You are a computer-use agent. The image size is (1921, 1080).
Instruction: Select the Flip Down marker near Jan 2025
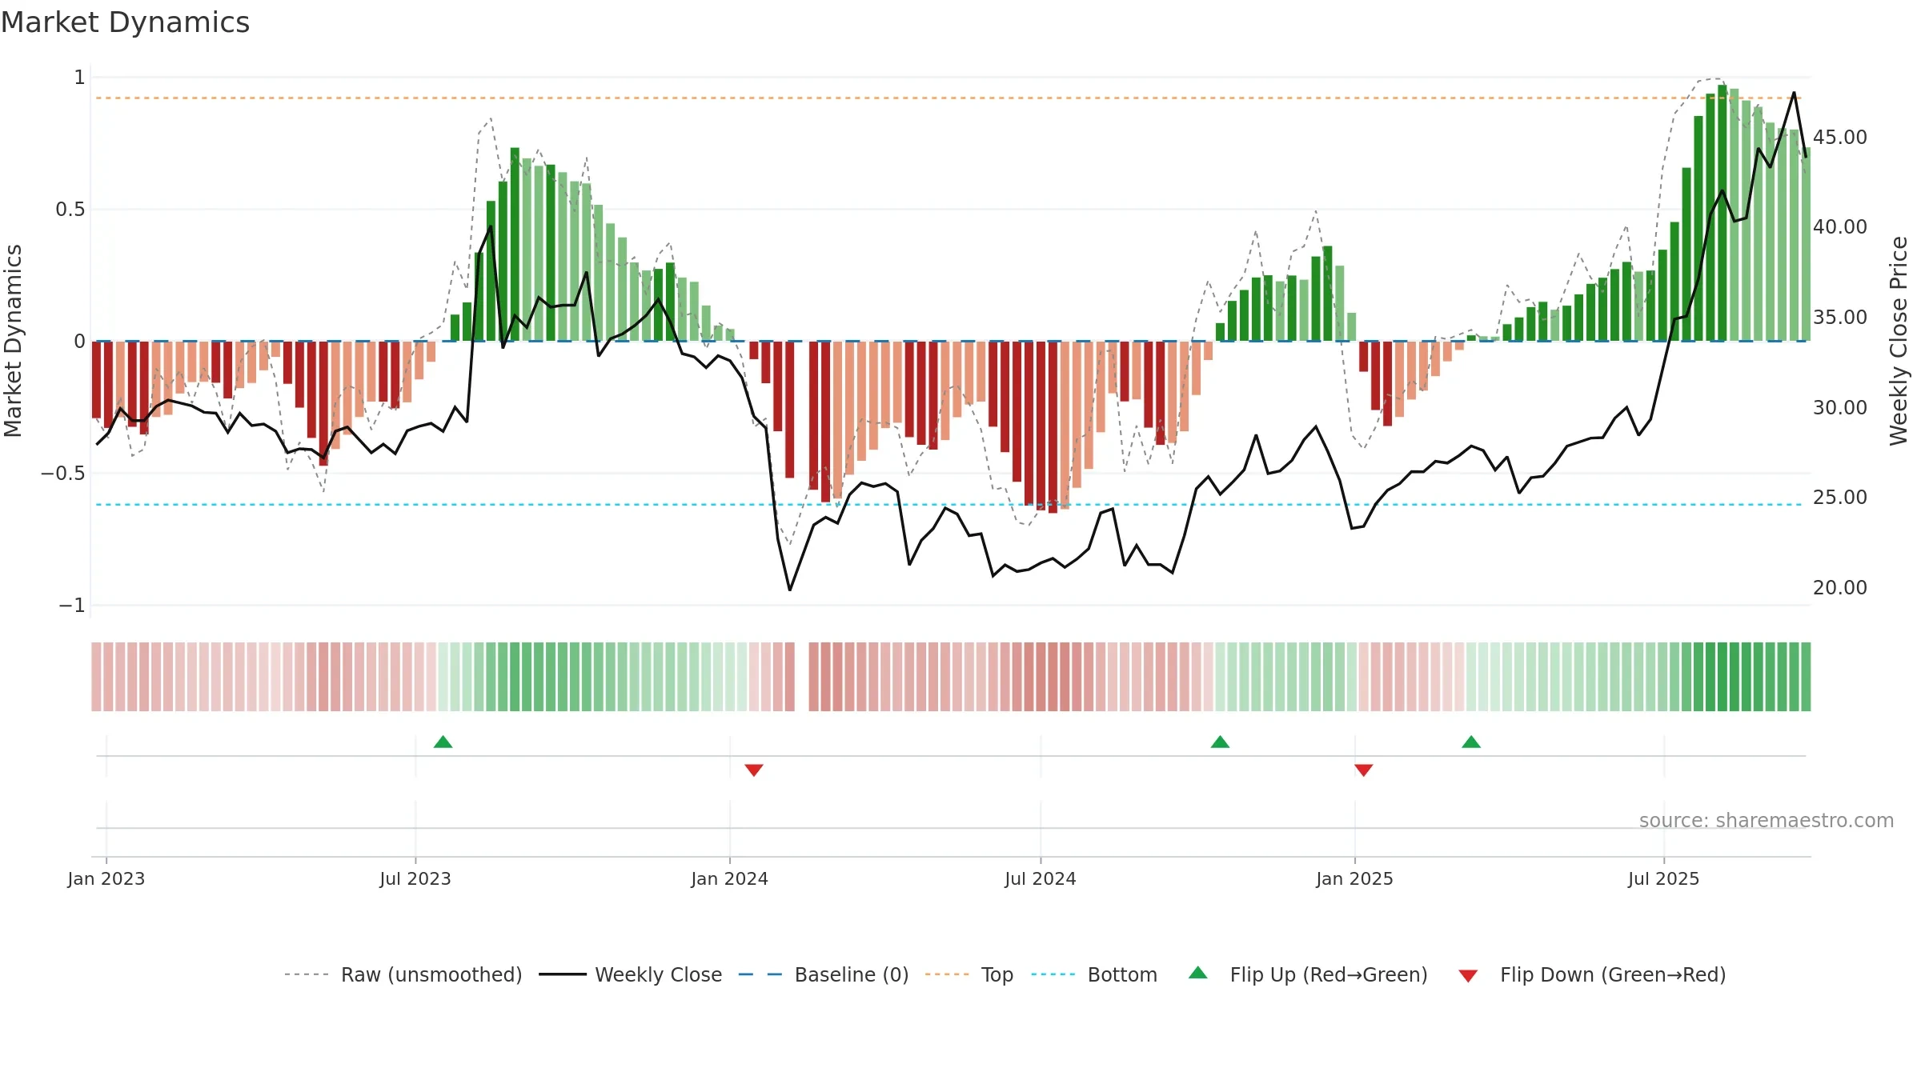tap(1364, 770)
